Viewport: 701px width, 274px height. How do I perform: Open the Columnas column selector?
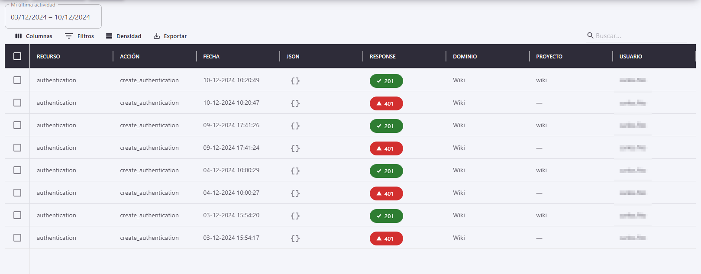[x=34, y=36]
